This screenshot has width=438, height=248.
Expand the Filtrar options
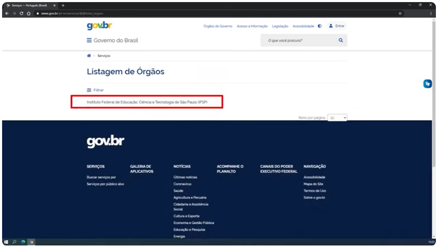[x=95, y=90]
